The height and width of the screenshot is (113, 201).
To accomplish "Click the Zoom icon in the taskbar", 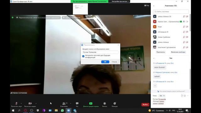I will [x=68, y=110].
